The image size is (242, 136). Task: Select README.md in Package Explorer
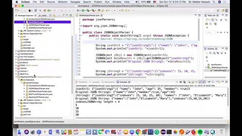(28, 48)
